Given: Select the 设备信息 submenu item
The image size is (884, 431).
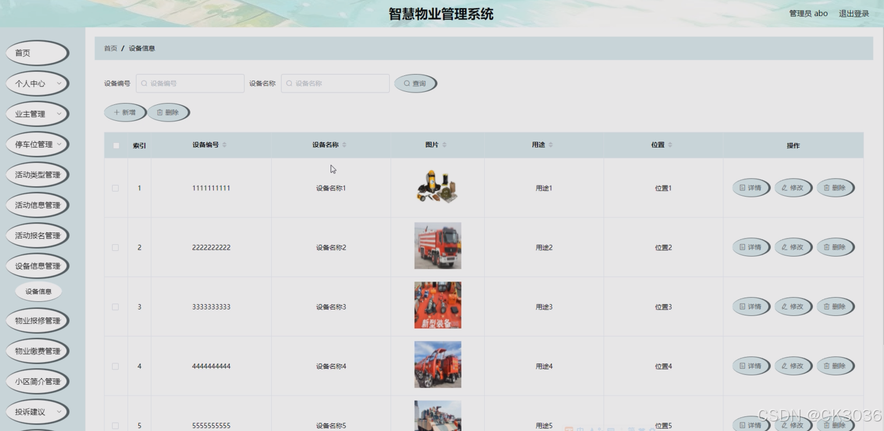Looking at the screenshot, I should [39, 291].
